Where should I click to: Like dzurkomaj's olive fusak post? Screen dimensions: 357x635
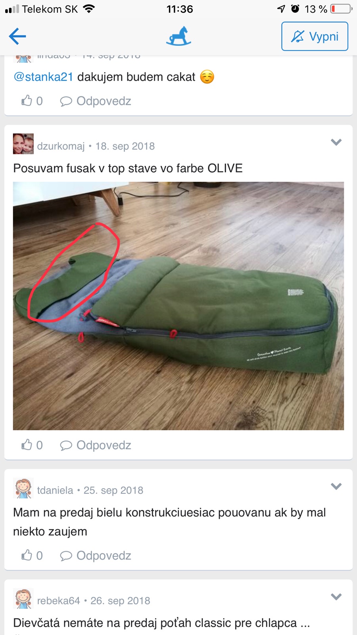tap(32, 445)
